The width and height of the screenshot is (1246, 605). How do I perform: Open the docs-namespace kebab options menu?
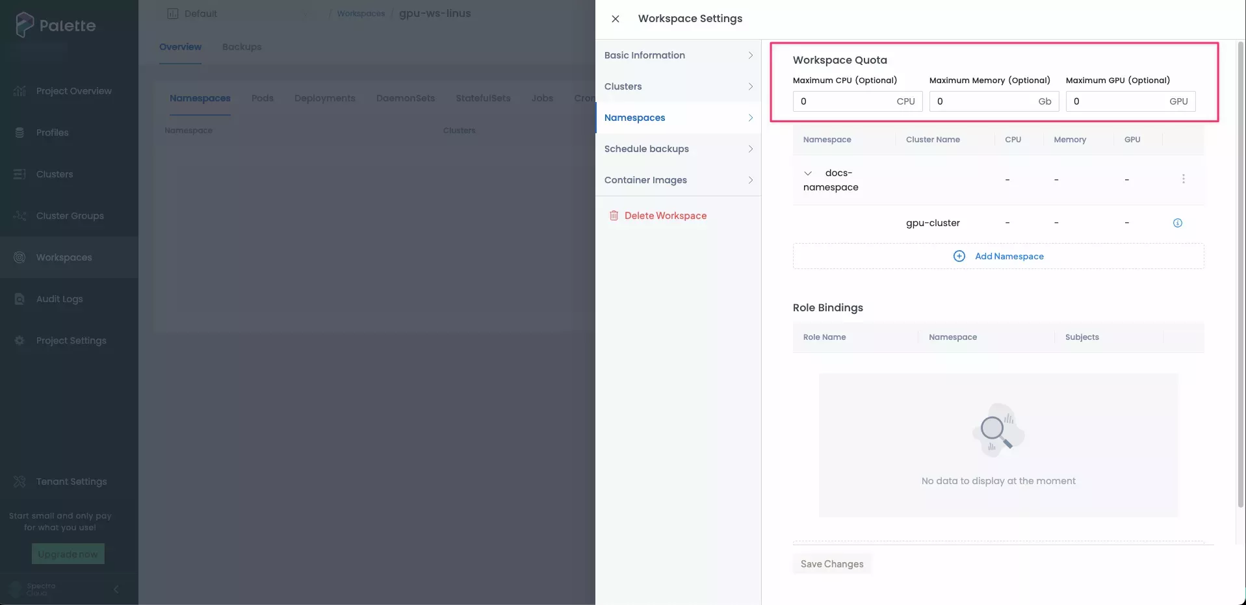pos(1183,179)
